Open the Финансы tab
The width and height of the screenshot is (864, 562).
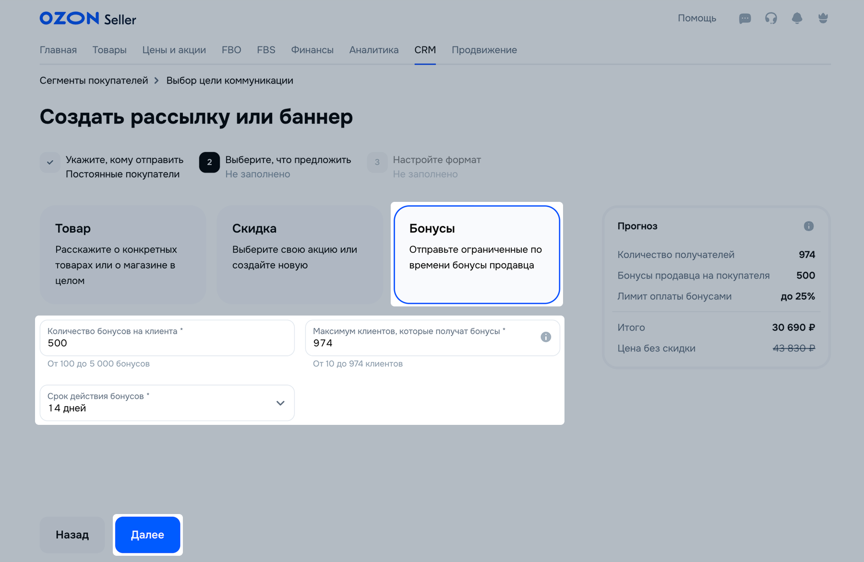point(312,50)
